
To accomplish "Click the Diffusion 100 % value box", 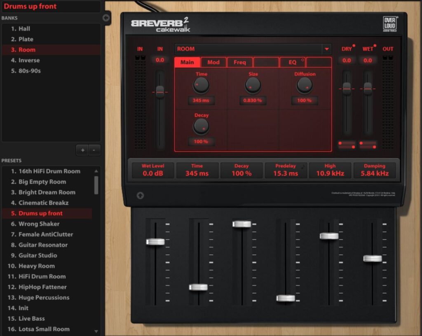I will 305,100.
